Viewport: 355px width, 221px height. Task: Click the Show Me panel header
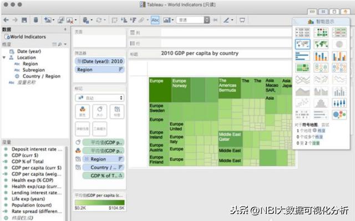tap(321, 22)
